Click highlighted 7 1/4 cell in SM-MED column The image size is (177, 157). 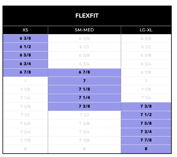[x=84, y=98]
